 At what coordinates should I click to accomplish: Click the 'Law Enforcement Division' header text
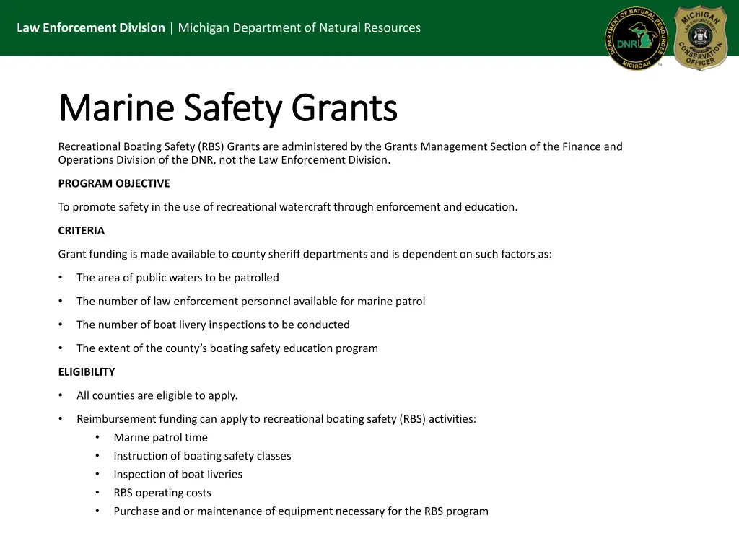(x=91, y=27)
